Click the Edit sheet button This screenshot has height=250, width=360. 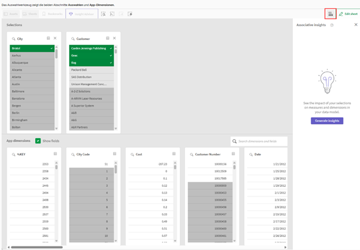348,14
